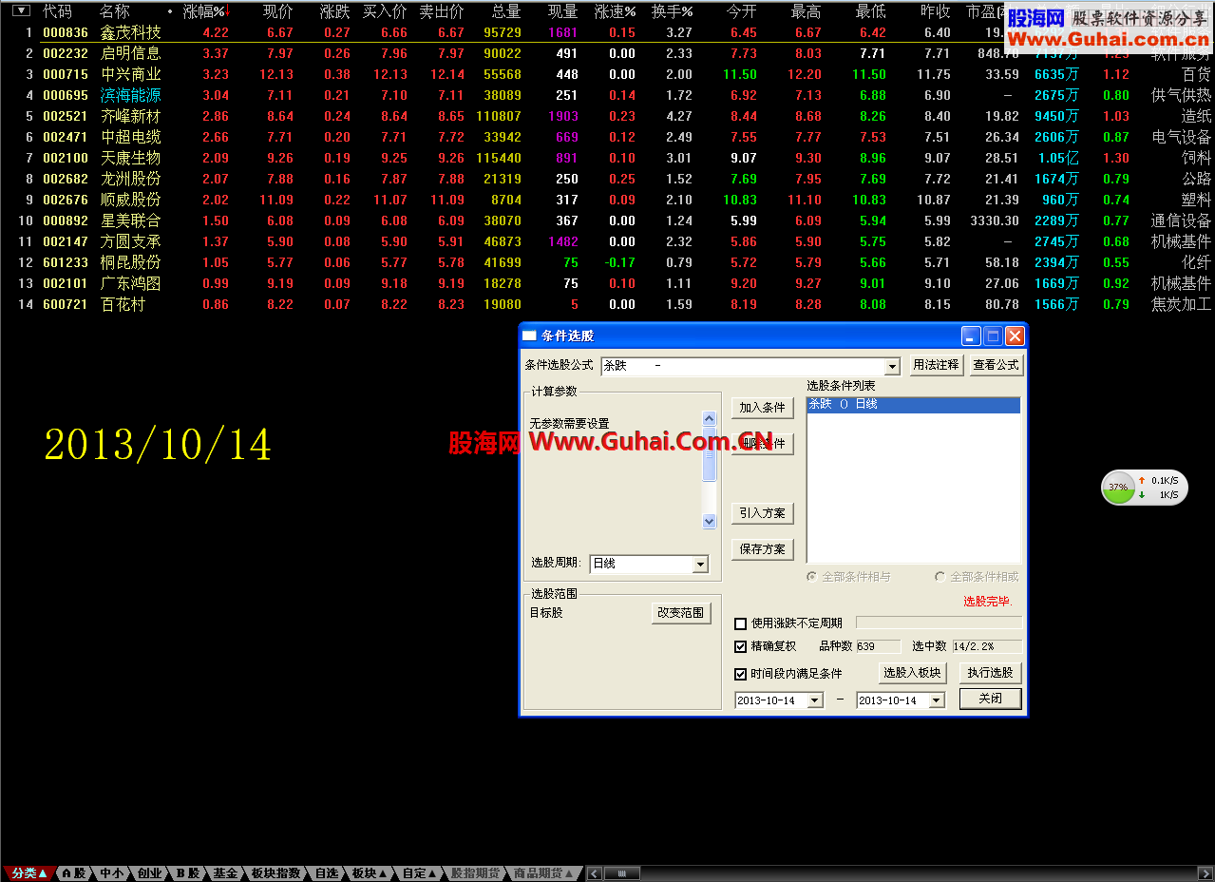Screen dimensions: 1215x882
Task: Open the 板块指数 bottom tab
Action: click(276, 873)
